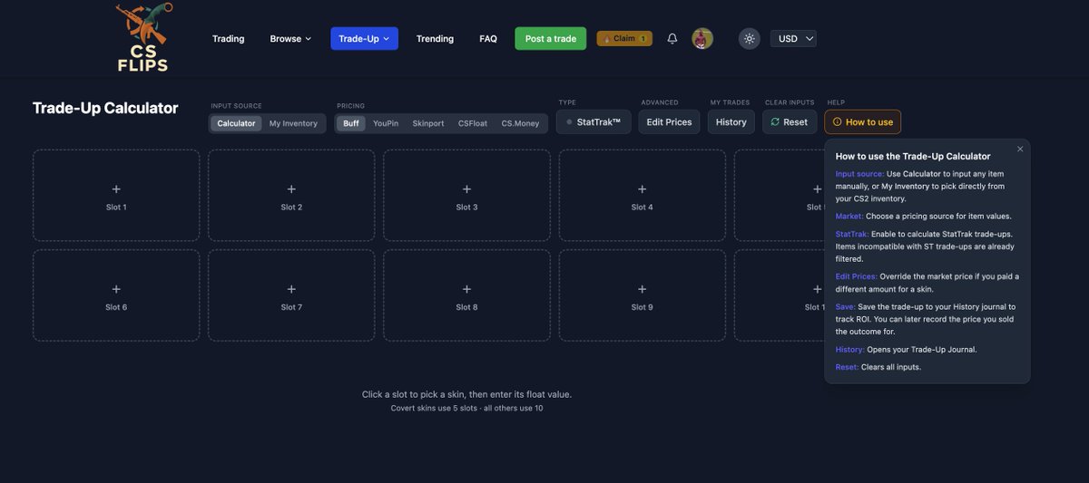
Task: Click the plus icon in Slot 9
Action: coord(642,289)
